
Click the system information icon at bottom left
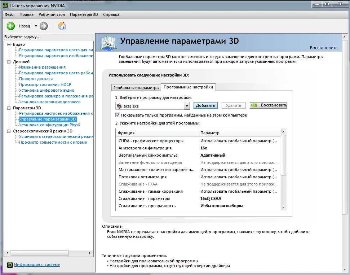pyautogui.click(x=10, y=265)
